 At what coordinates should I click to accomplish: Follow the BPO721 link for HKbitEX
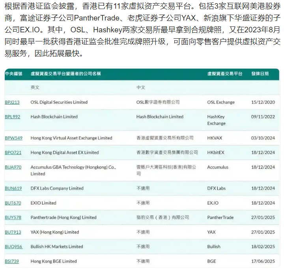tap(13, 153)
